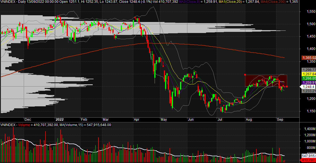Screen dimensions: 316x163
Task: Click the 1,400M label on volume axis
Action: (x=308, y=129)
